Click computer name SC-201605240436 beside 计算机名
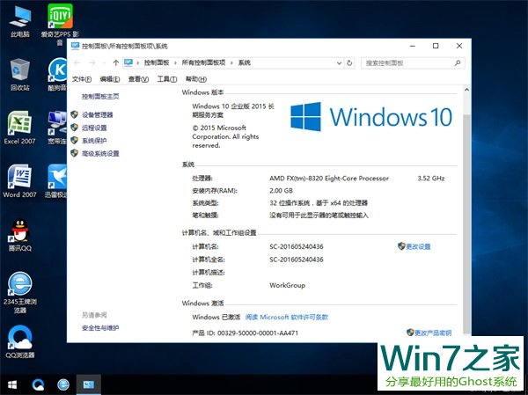Image resolution: width=528 pixels, height=395 pixels. click(x=297, y=246)
